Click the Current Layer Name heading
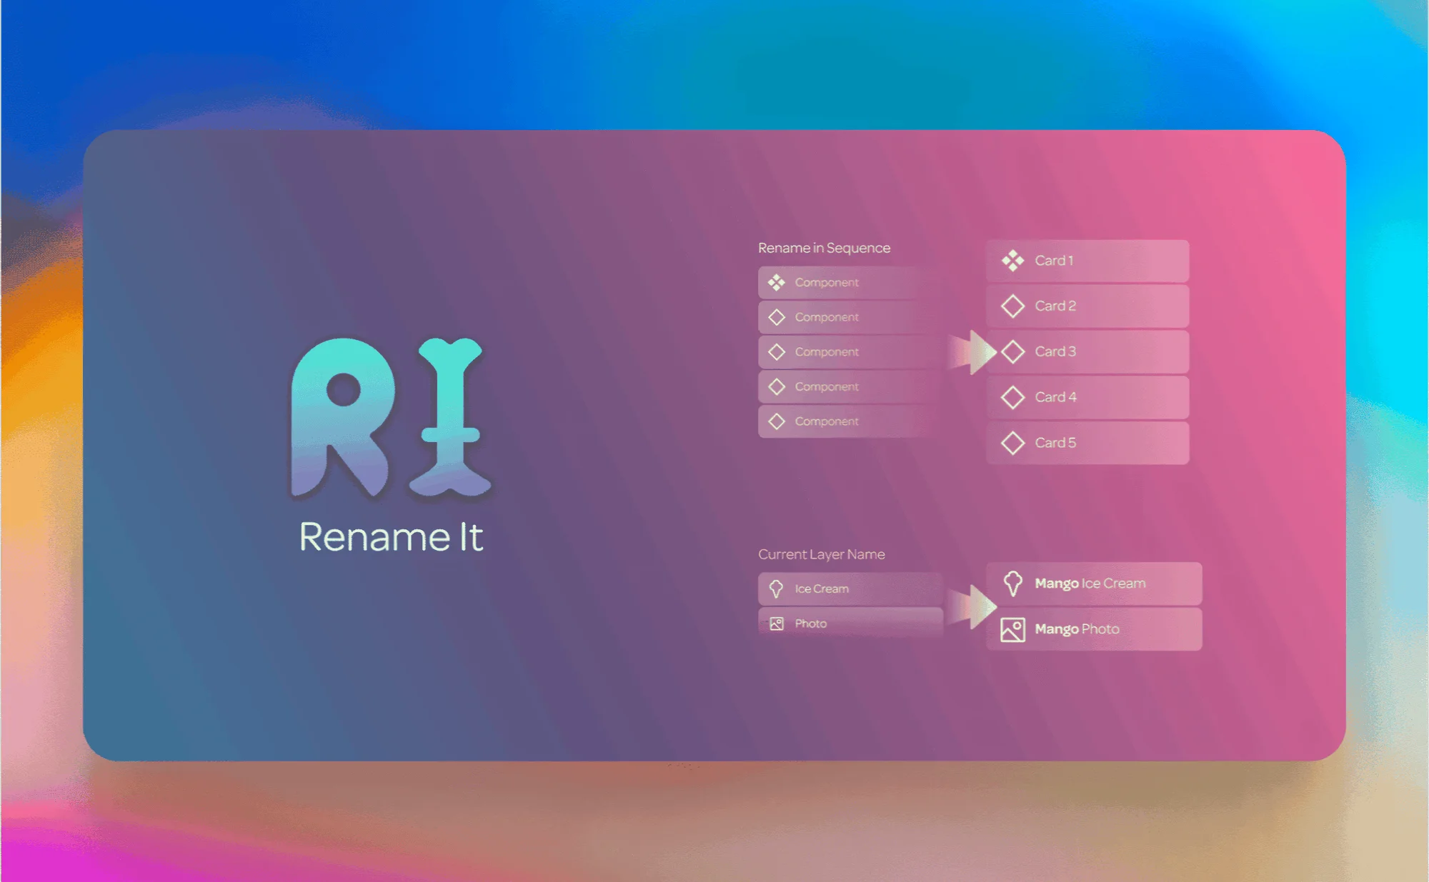This screenshot has height=882, width=1429. pyautogui.click(x=821, y=554)
